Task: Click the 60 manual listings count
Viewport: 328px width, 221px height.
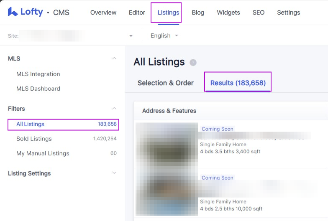Action: [113, 153]
